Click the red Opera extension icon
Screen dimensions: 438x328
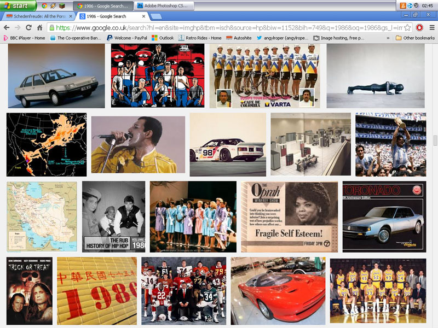(419, 27)
